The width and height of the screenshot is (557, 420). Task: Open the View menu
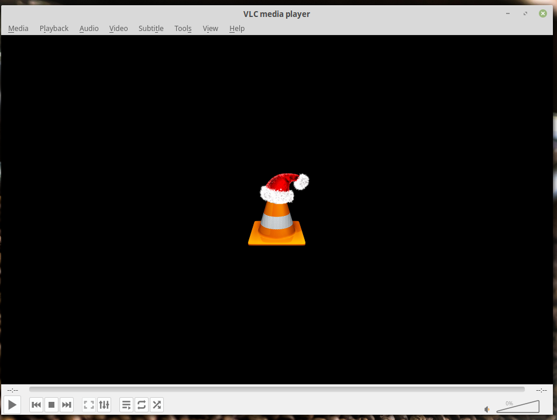point(210,29)
